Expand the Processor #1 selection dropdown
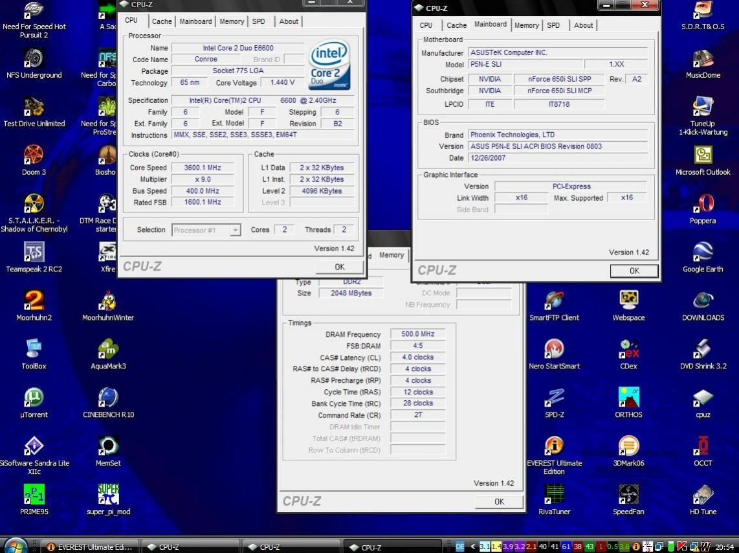 coord(235,230)
